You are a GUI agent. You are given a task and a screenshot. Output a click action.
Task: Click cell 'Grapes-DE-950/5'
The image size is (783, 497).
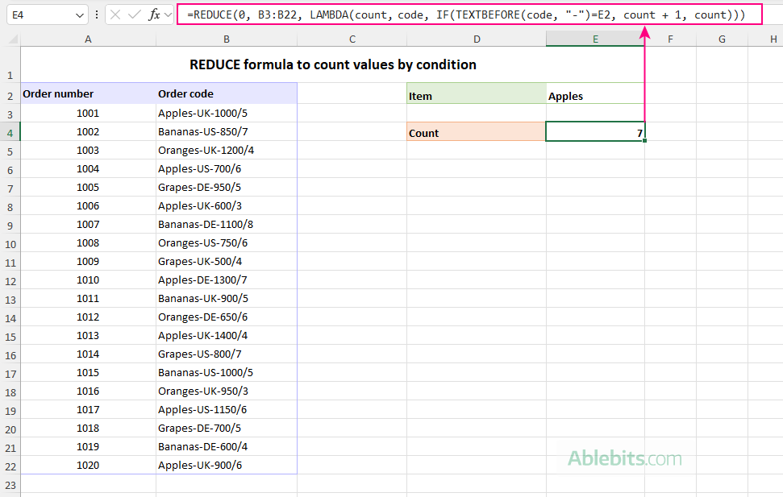(227, 187)
